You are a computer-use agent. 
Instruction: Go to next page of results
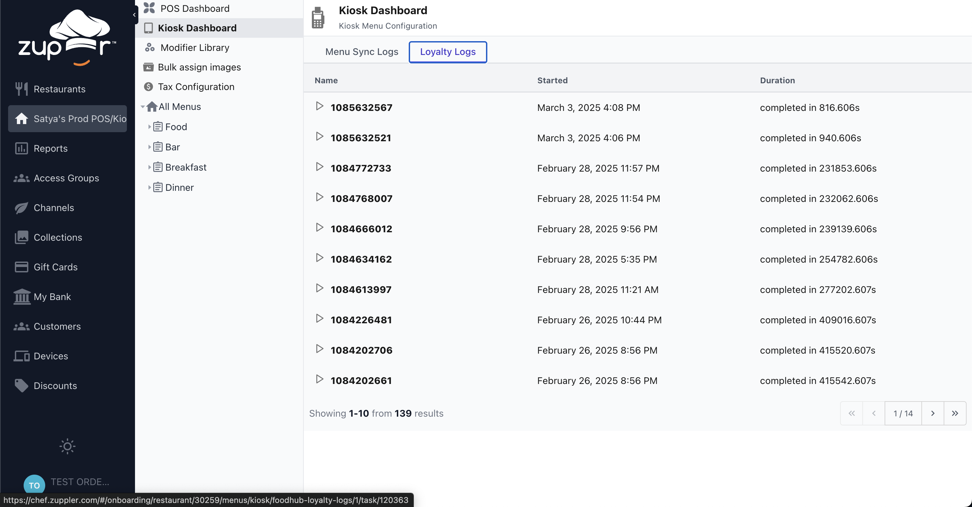933,413
